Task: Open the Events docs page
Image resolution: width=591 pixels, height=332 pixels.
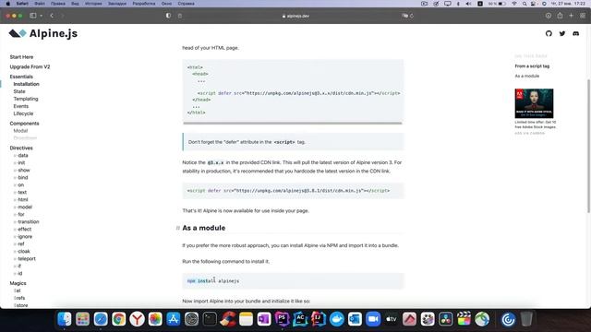Action: [x=20, y=106]
